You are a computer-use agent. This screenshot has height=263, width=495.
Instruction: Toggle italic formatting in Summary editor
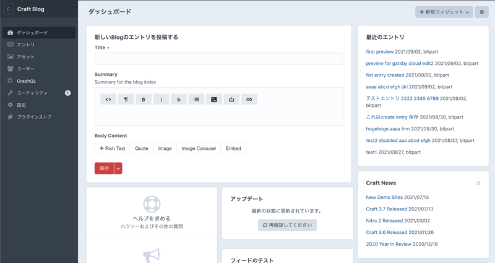pyautogui.click(x=161, y=99)
